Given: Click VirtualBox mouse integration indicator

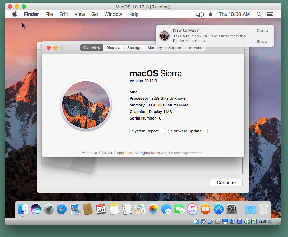Looking at the screenshot, I should 247,221.
